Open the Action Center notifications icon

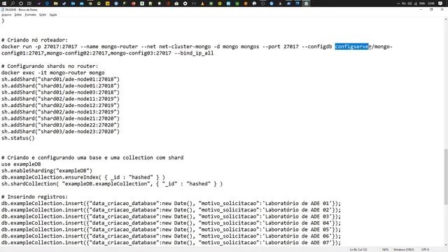440,3
